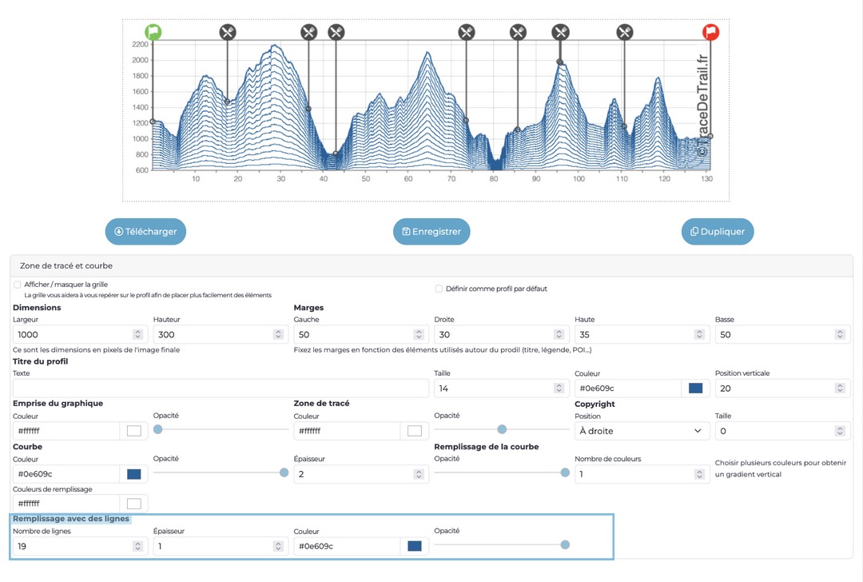Select the food station icon near km 74

click(x=467, y=32)
